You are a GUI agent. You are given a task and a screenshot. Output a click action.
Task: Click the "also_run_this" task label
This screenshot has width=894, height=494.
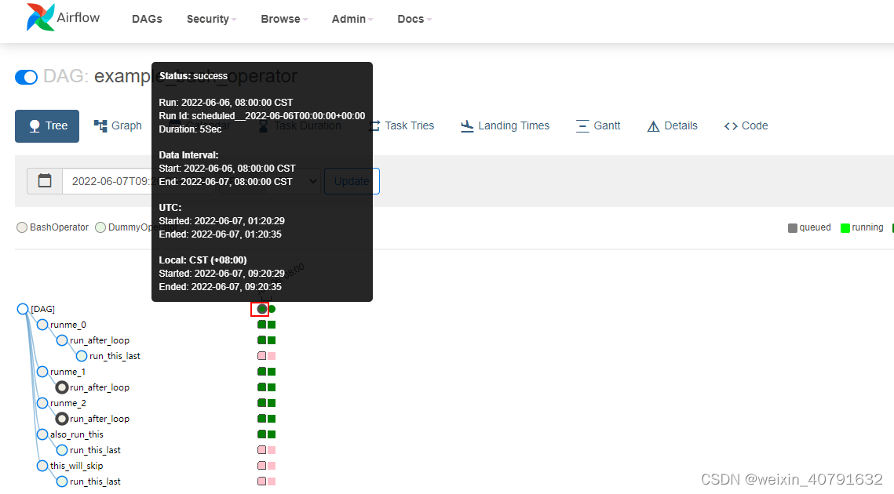[77, 434]
